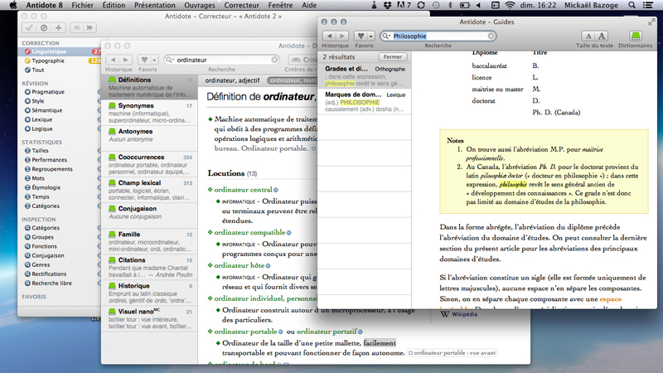Image resolution: width=663 pixels, height=373 pixels.
Task: Select the Antonymes dictionary
Action: pyautogui.click(x=150, y=138)
